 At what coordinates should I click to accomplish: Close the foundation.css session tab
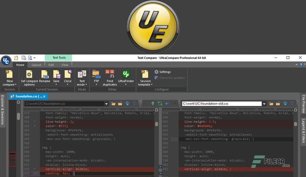(x=44, y=96)
